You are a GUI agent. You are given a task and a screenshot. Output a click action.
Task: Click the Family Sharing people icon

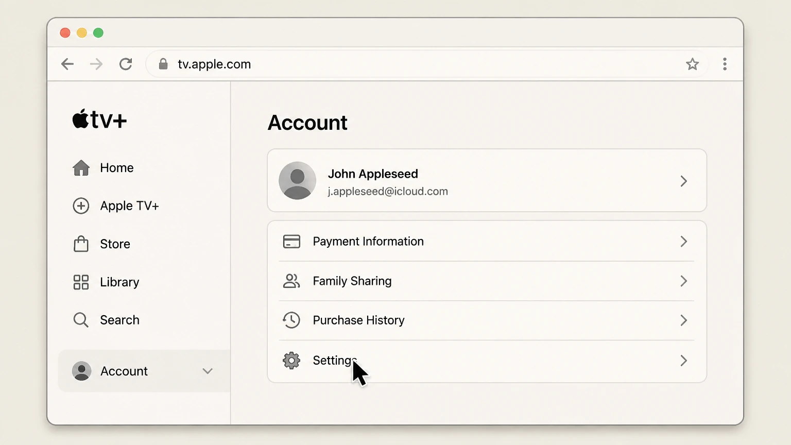coord(291,281)
